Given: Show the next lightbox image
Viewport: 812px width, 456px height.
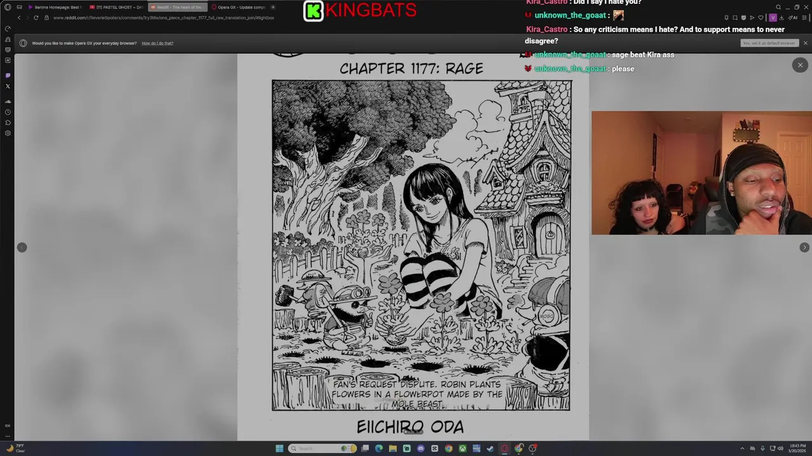Looking at the screenshot, I should click(x=804, y=248).
